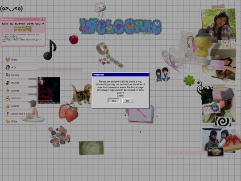Click the two anime chibi characters sticker
Image resolution: width=241 pixels, height=181 pixels.
(x=163, y=75)
